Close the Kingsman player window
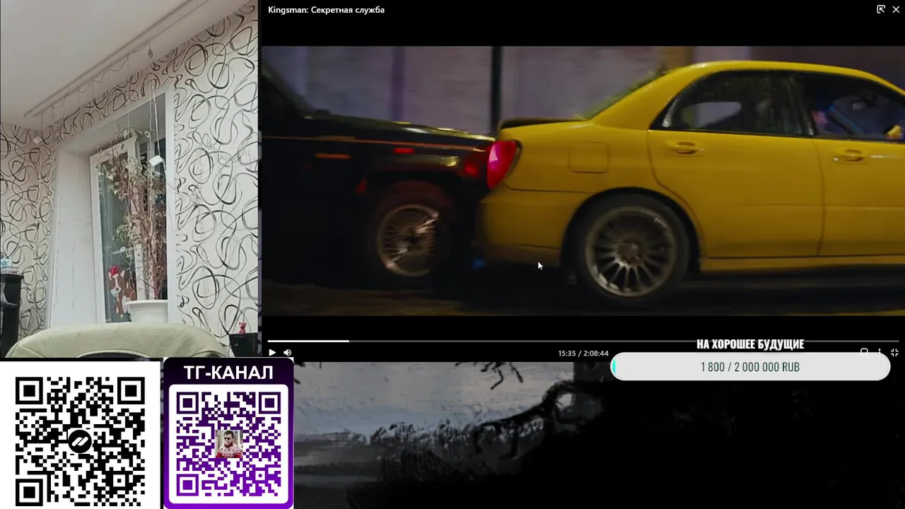The width and height of the screenshot is (905, 509). pos(896,9)
